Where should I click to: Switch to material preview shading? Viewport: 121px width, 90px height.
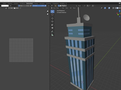(119, 8)
